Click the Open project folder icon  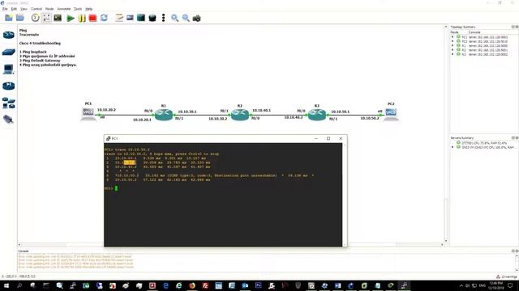[x=20, y=18]
